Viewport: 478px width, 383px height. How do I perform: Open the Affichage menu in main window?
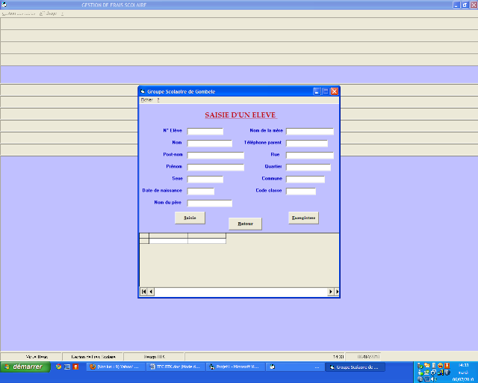point(48,13)
